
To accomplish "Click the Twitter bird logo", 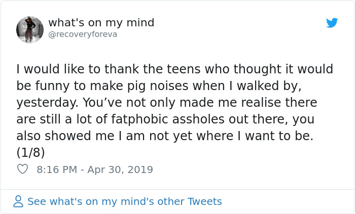I will [332, 23].
